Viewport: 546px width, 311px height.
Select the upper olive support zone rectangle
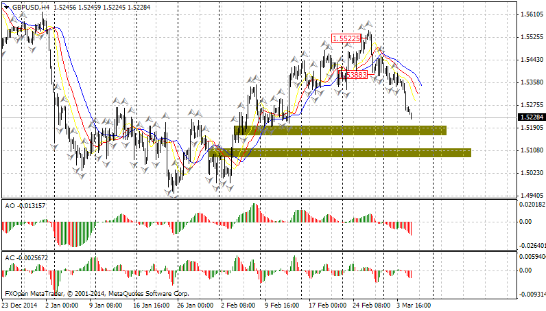(x=340, y=130)
